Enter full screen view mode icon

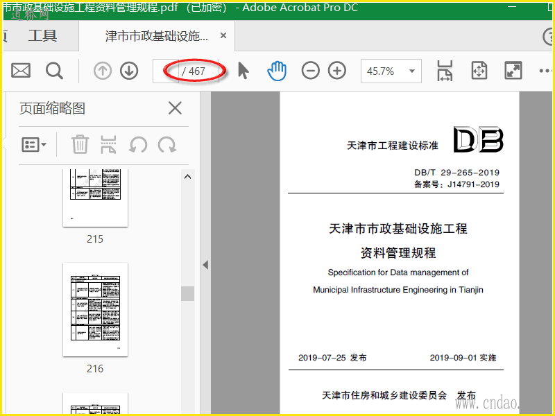(x=513, y=71)
